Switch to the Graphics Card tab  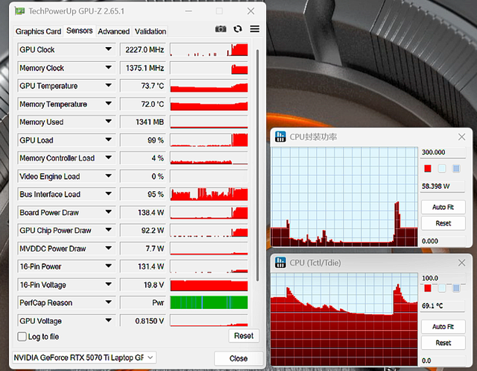39,31
